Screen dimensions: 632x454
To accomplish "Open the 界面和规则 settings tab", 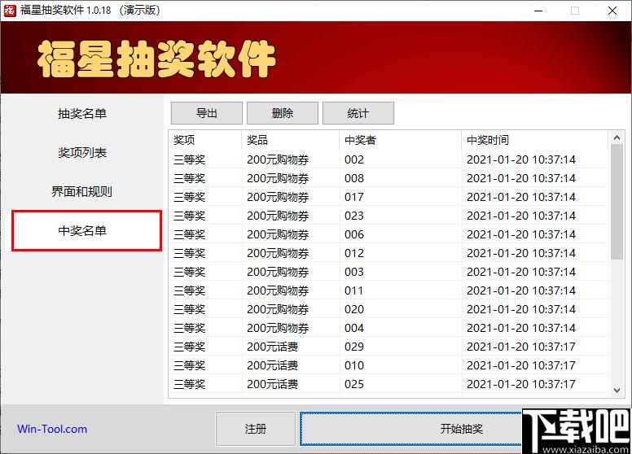I will pos(82,192).
